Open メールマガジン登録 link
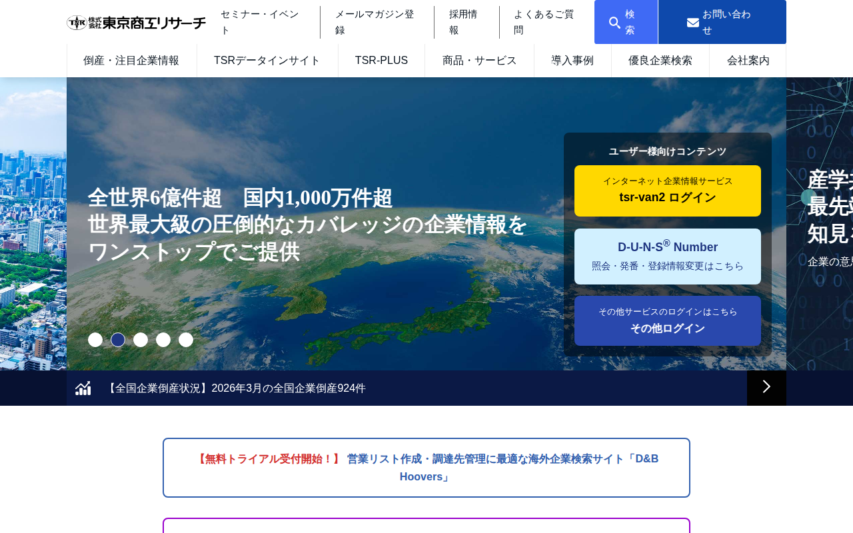853x533 pixels. tap(377, 22)
